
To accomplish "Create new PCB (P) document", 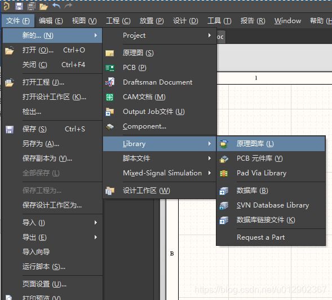I will coord(160,68).
